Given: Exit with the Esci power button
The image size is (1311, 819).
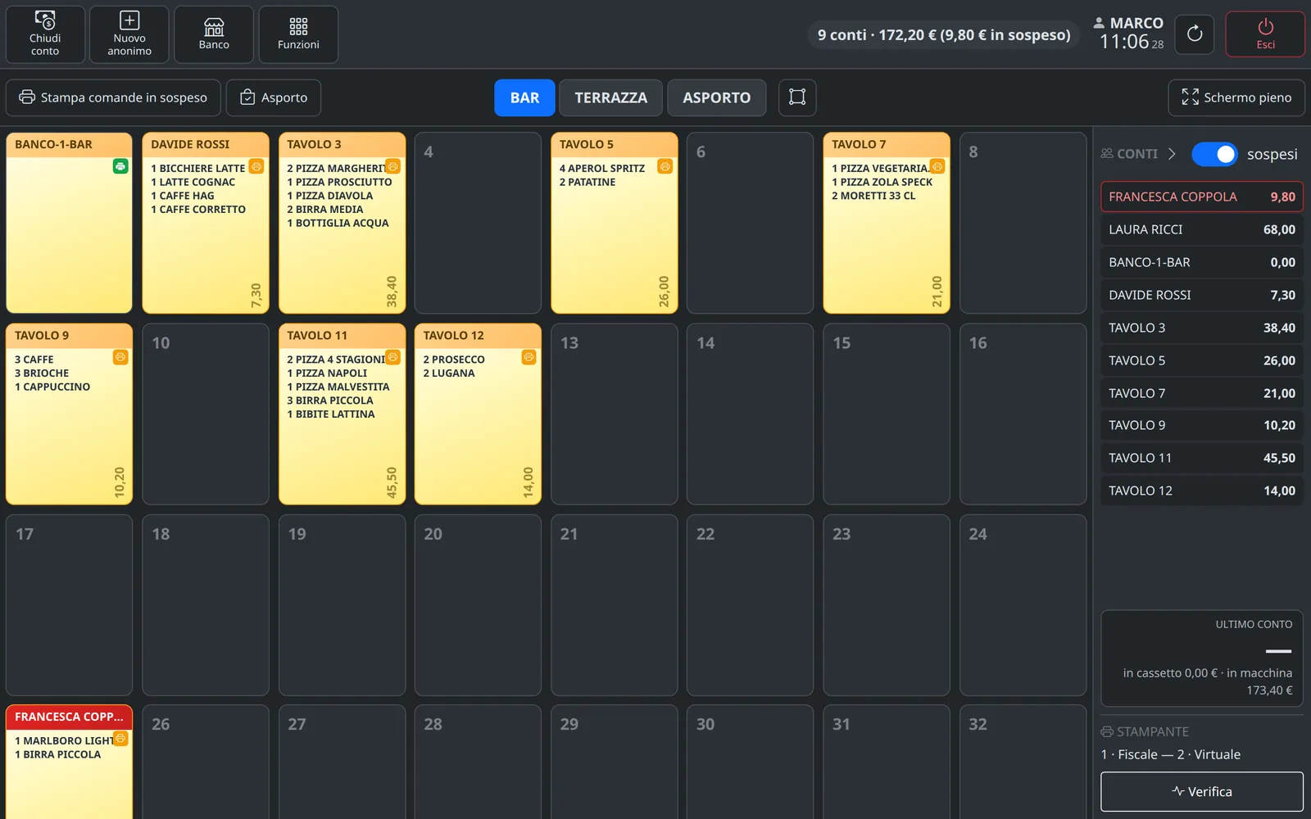Looking at the screenshot, I should [x=1265, y=34].
